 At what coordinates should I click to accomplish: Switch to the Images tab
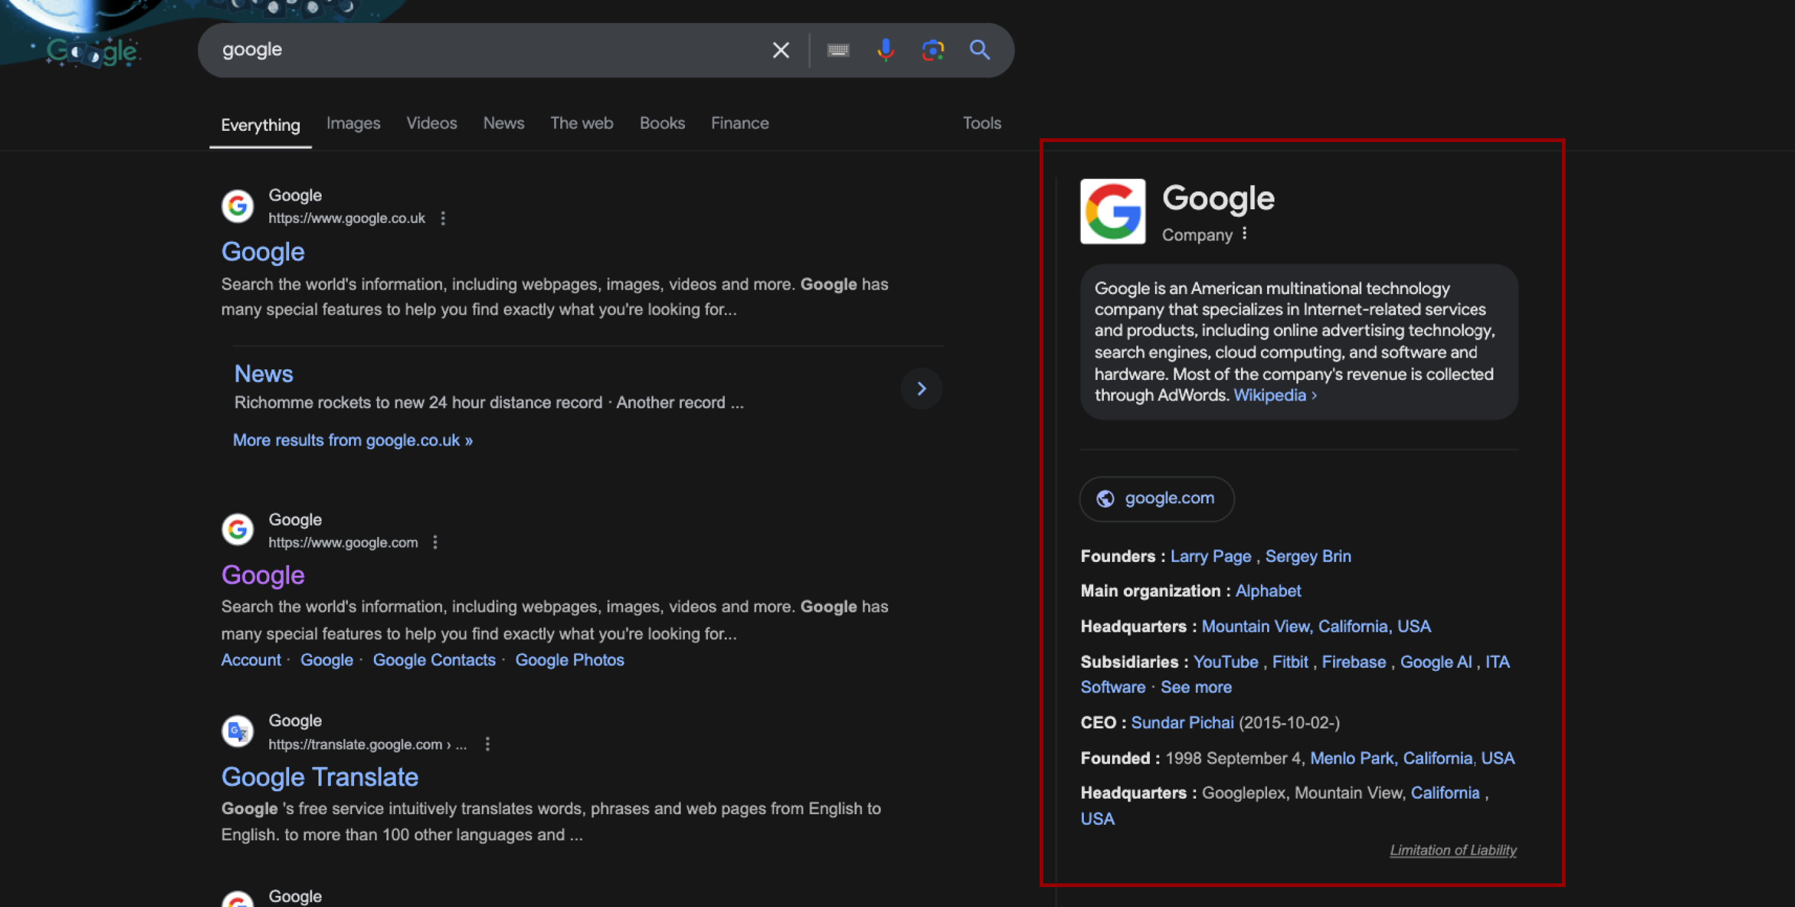tap(353, 123)
